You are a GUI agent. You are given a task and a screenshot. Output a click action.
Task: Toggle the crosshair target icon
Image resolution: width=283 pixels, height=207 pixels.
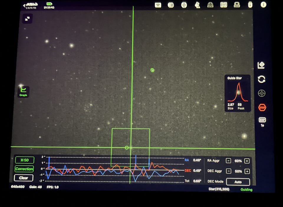(x=261, y=93)
